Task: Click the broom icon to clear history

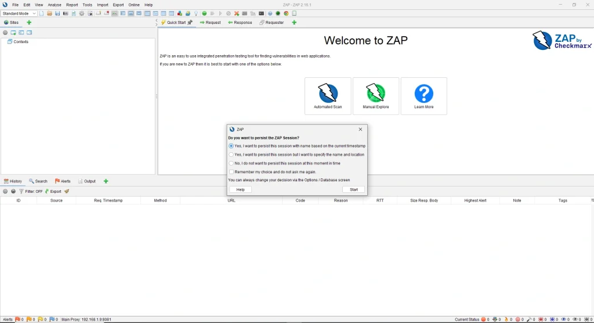Action: point(67,191)
